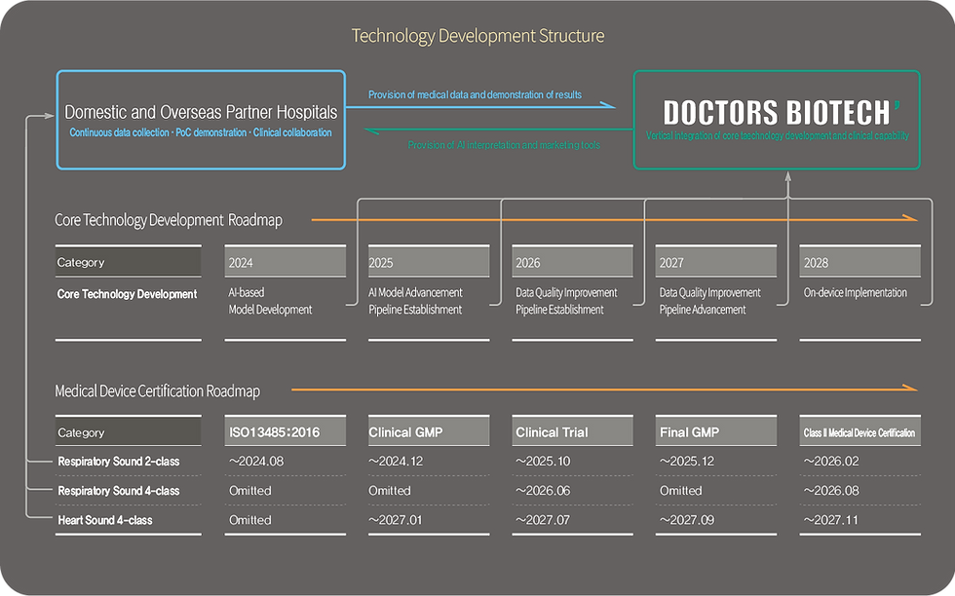Select the Domestic and Overseas Partner Hospitals box
955x596 pixels.
coord(201,120)
